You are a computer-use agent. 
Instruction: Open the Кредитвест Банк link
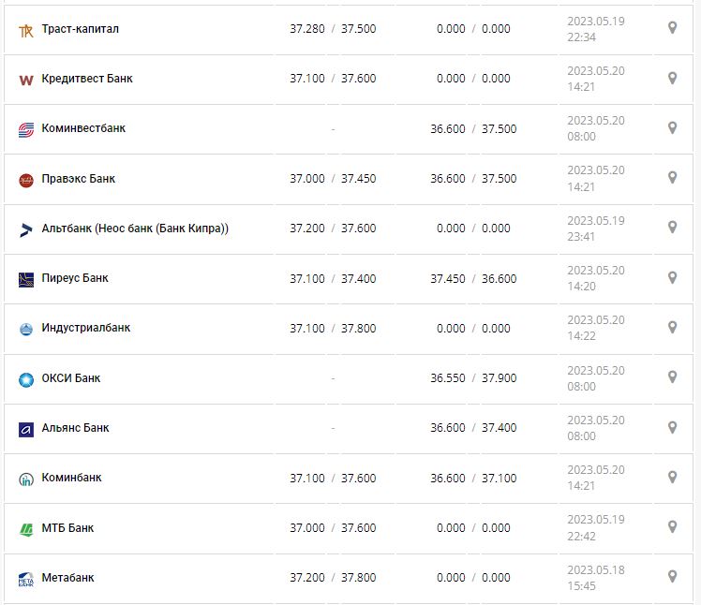87,79
